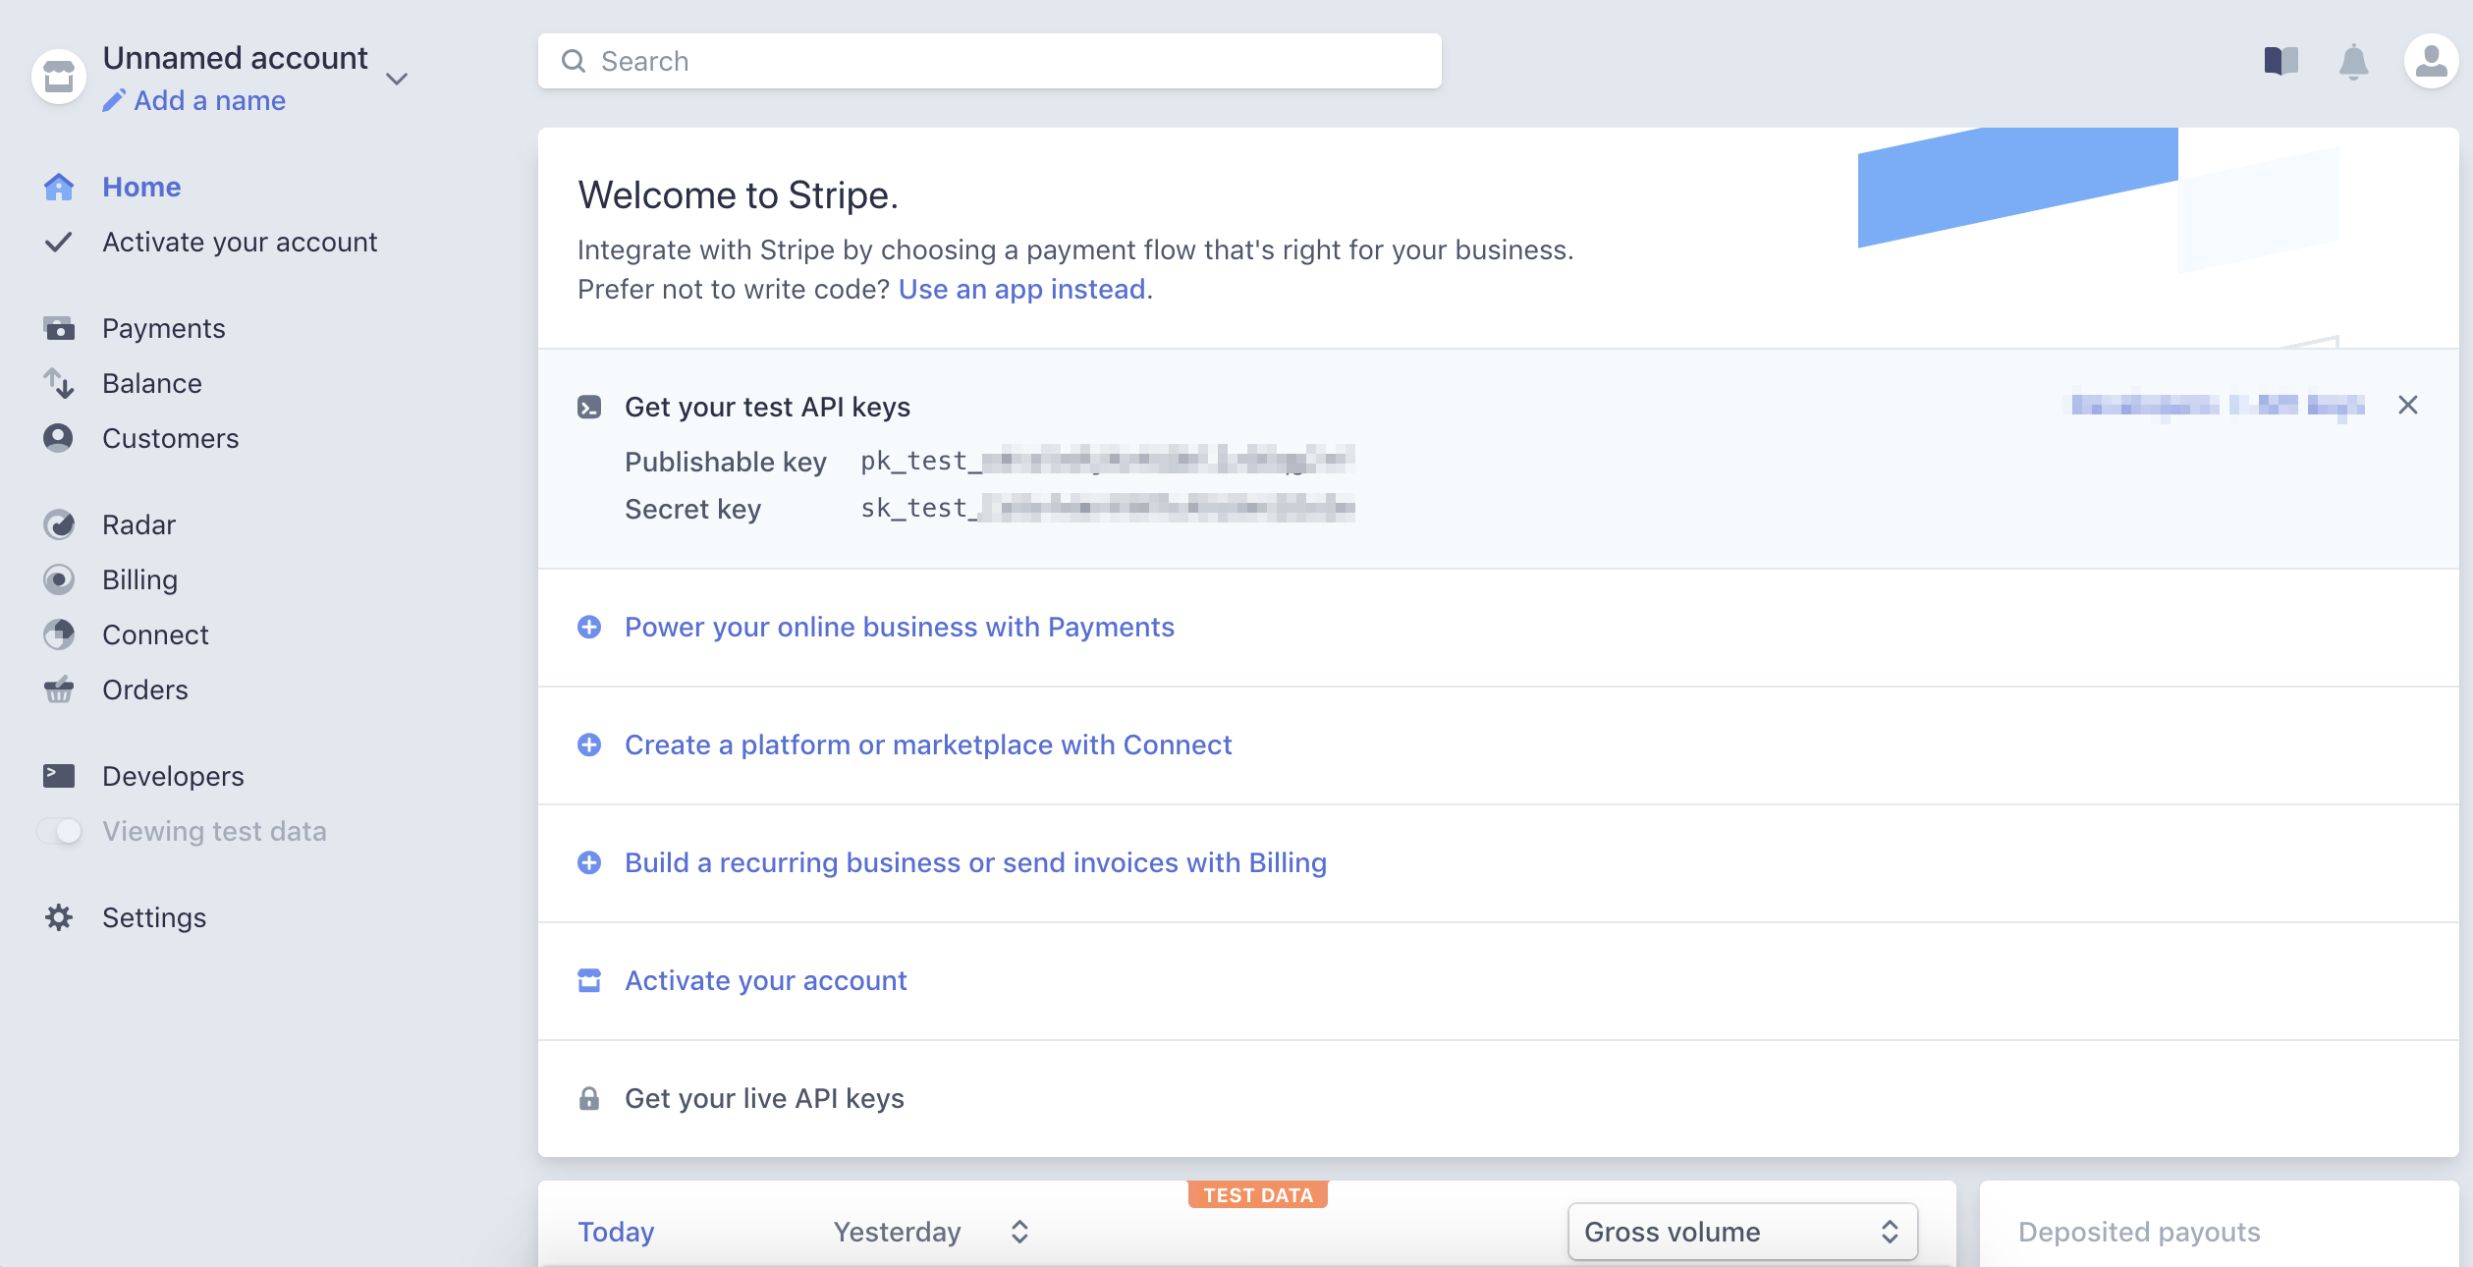
Task: Click the Billing circle icon
Action: 59,579
